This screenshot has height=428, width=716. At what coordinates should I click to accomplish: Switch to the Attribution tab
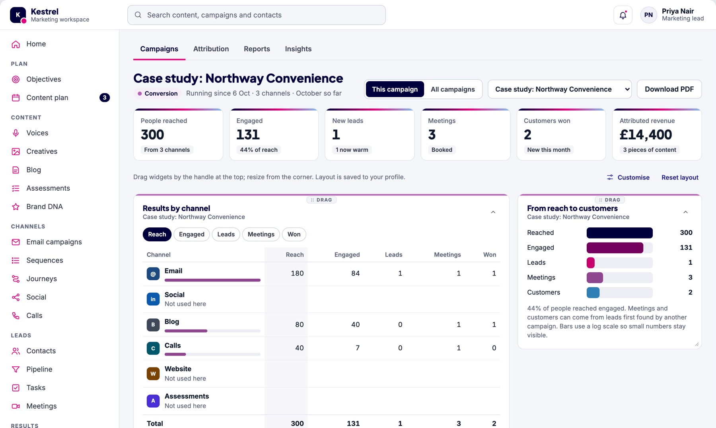[211, 49]
